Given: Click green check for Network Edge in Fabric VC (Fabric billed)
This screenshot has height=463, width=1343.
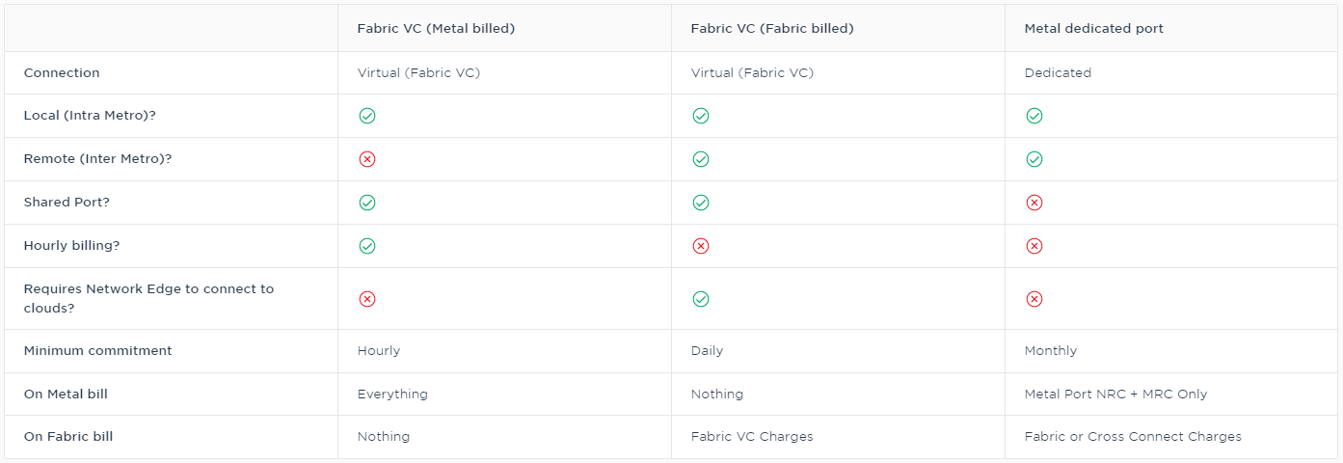Looking at the screenshot, I should 701,299.
